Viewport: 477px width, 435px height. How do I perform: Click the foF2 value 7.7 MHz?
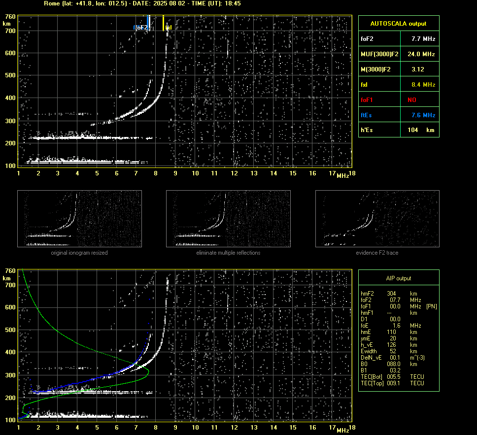[x=423, y=39]
